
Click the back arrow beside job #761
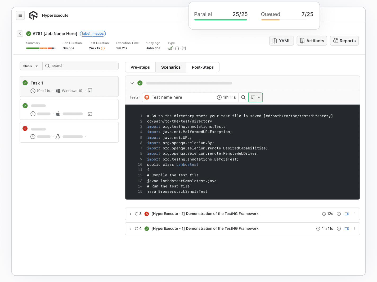pos(20,34)
